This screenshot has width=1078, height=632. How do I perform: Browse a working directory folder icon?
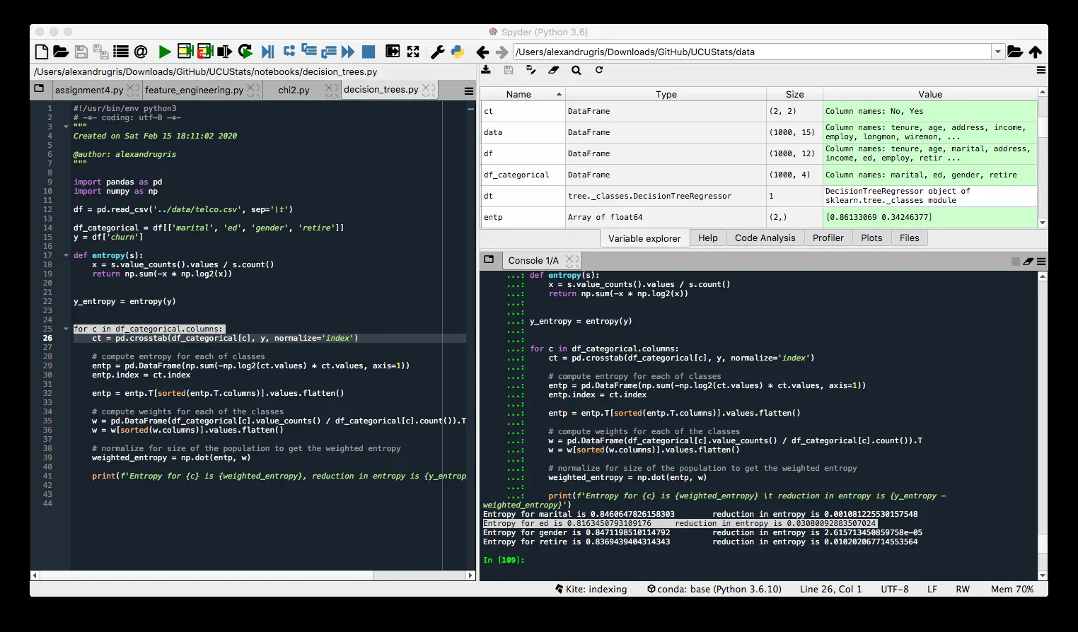click(x=1015, y=52)
